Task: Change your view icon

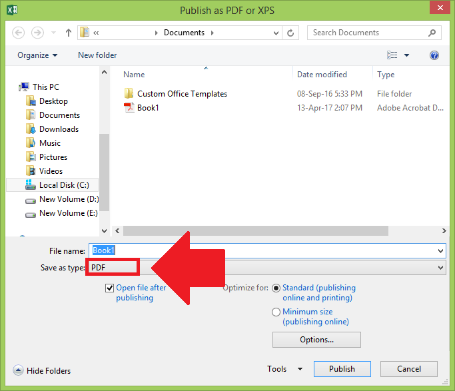Action: [392, 55]
